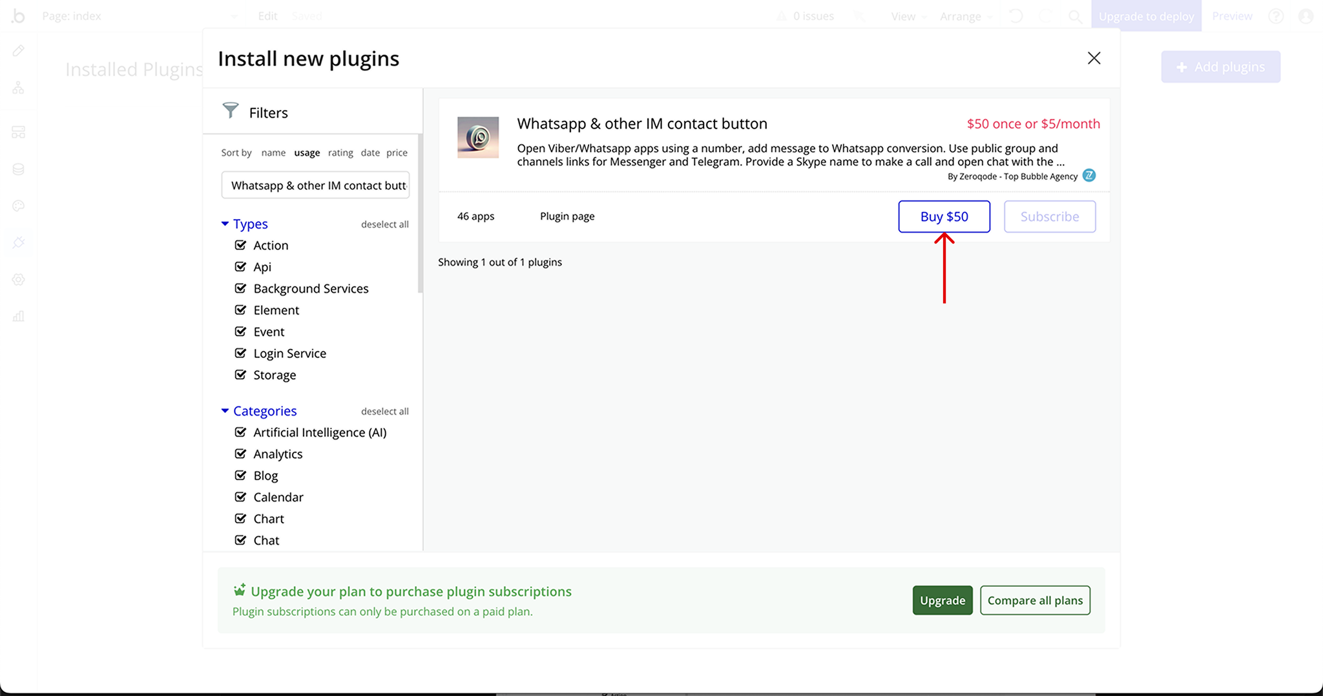Open the Arrange menu dropdown
The width and height of the screenshot is (1323, 696).
coord(966,17)
